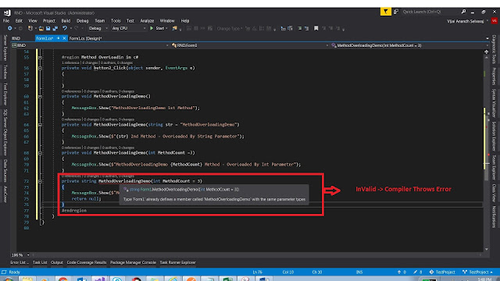The height and width of the screenshot is (281, 500).
Task: Click the pin icon on Form1.cs tab
Action: (x=58, y=38)
